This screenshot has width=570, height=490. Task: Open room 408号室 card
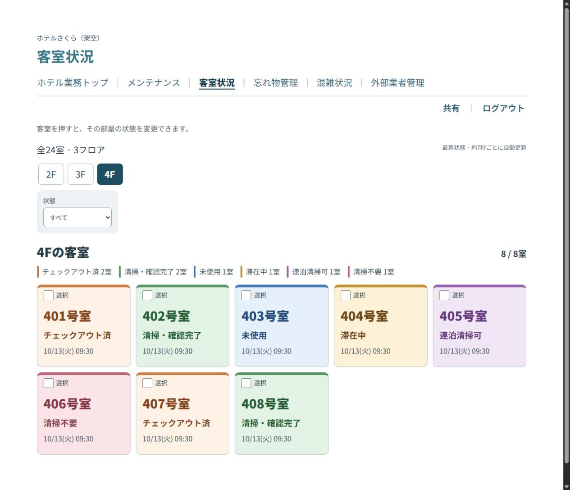[x=282, y=413]
